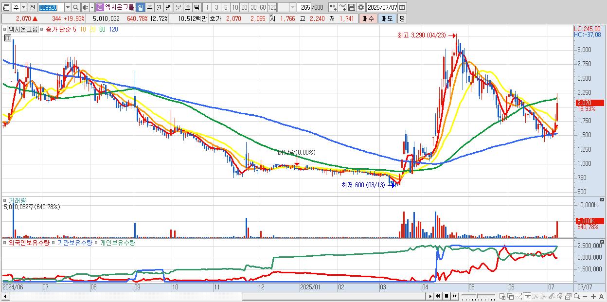The height and width of the screenshot is (302, 607).
Task: Click the speaker sound icon
Action: (85, 7)
